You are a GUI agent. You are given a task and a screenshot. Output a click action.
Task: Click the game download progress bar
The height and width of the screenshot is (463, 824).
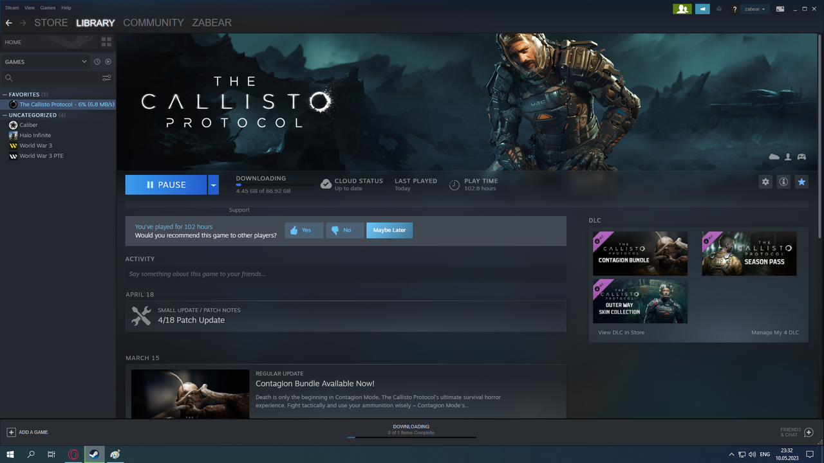275,185
